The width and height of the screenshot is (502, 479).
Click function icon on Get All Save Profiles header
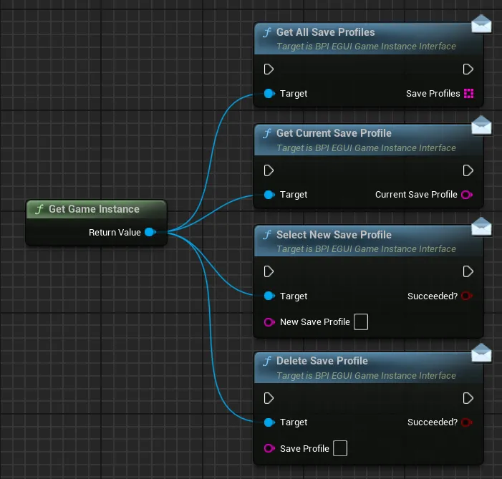click(x=267, y=32)
